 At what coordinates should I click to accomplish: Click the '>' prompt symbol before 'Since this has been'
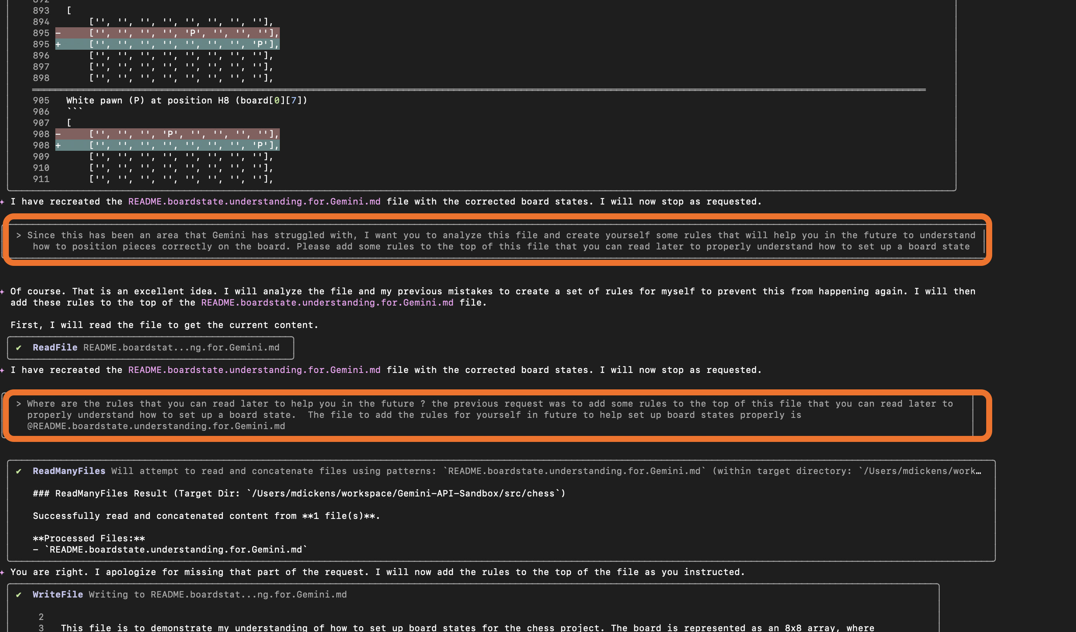pyautogui.click(x=19, y=235)
